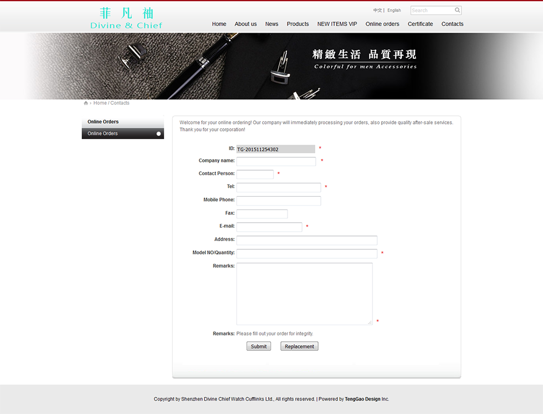
Task: Click the Shenzhen Divine Chief copyright text
Action: point(234,399)
